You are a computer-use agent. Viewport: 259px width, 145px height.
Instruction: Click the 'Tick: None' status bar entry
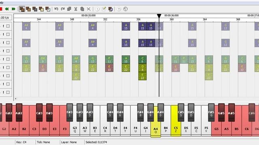pyautogui.click(x=43, y=142)
